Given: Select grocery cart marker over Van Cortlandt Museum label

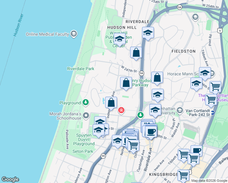Looking at the screenshot, I should (x=211, y=100).
